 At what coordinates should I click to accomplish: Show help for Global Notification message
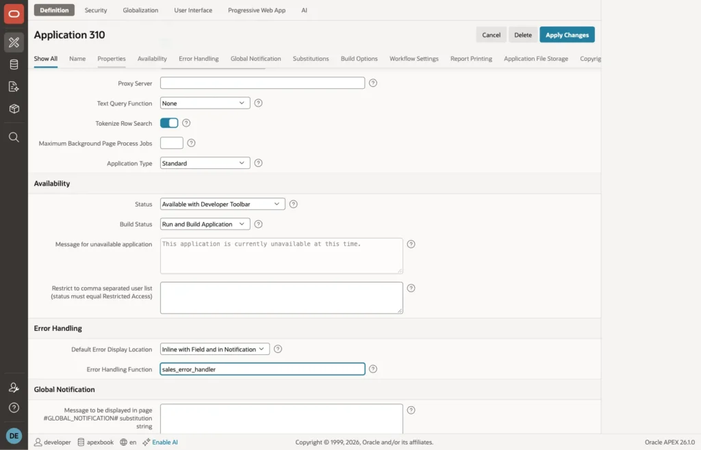tap(411, 410)
